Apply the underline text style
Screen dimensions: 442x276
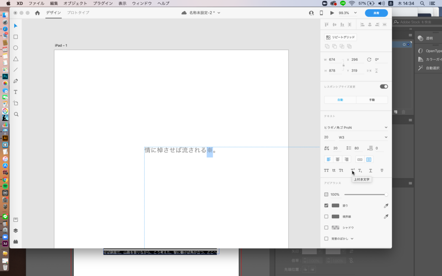click(x=370, y=171)
